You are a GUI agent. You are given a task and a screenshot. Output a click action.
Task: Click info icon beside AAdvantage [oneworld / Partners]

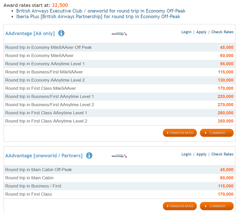click(89, 155)
